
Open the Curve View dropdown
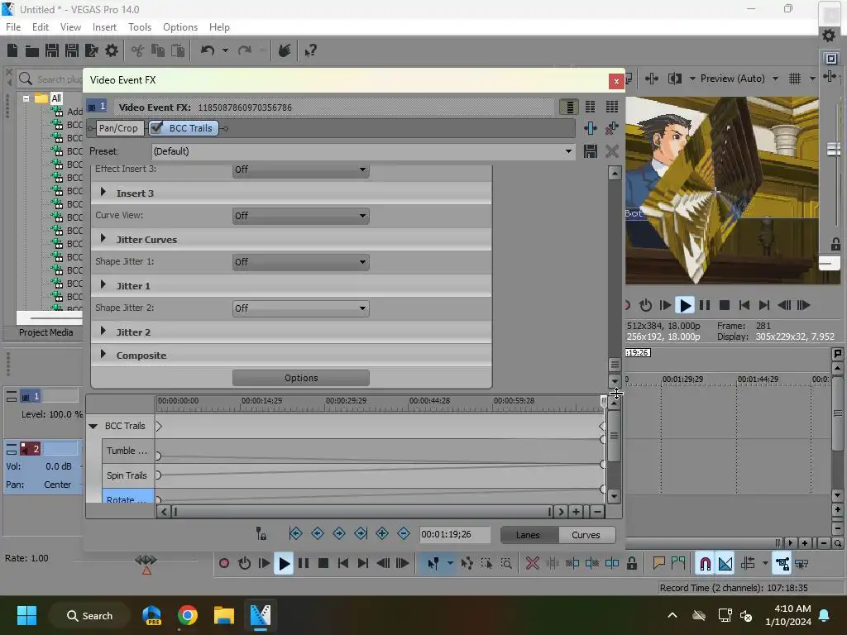tap(301, 216)
